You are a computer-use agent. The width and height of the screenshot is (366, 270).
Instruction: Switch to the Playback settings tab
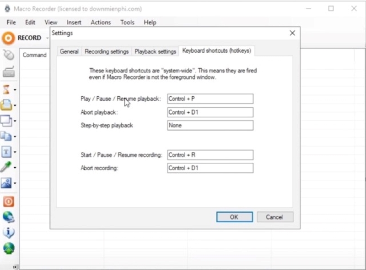click(155, 51)
